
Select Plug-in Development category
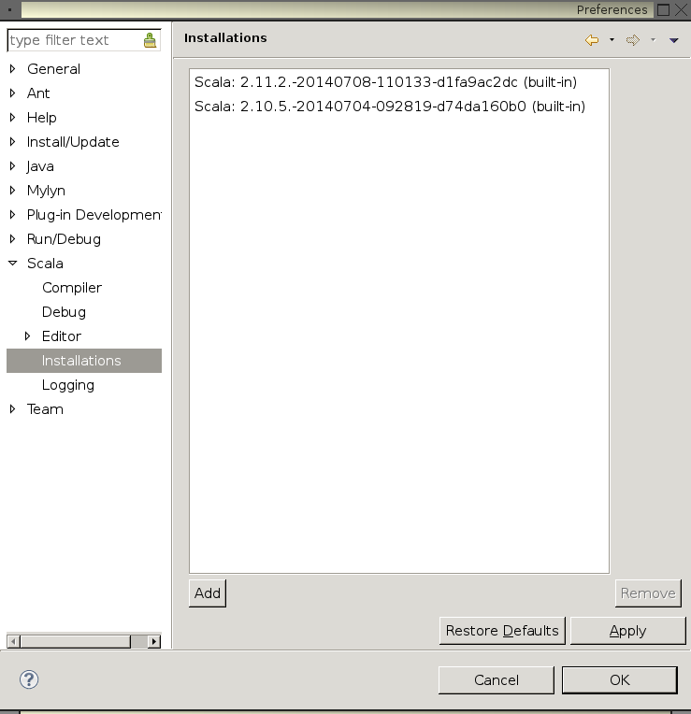click(94, 214)
